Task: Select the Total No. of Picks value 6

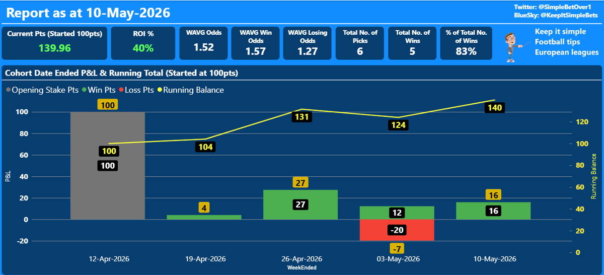Action: coord(360,51)
